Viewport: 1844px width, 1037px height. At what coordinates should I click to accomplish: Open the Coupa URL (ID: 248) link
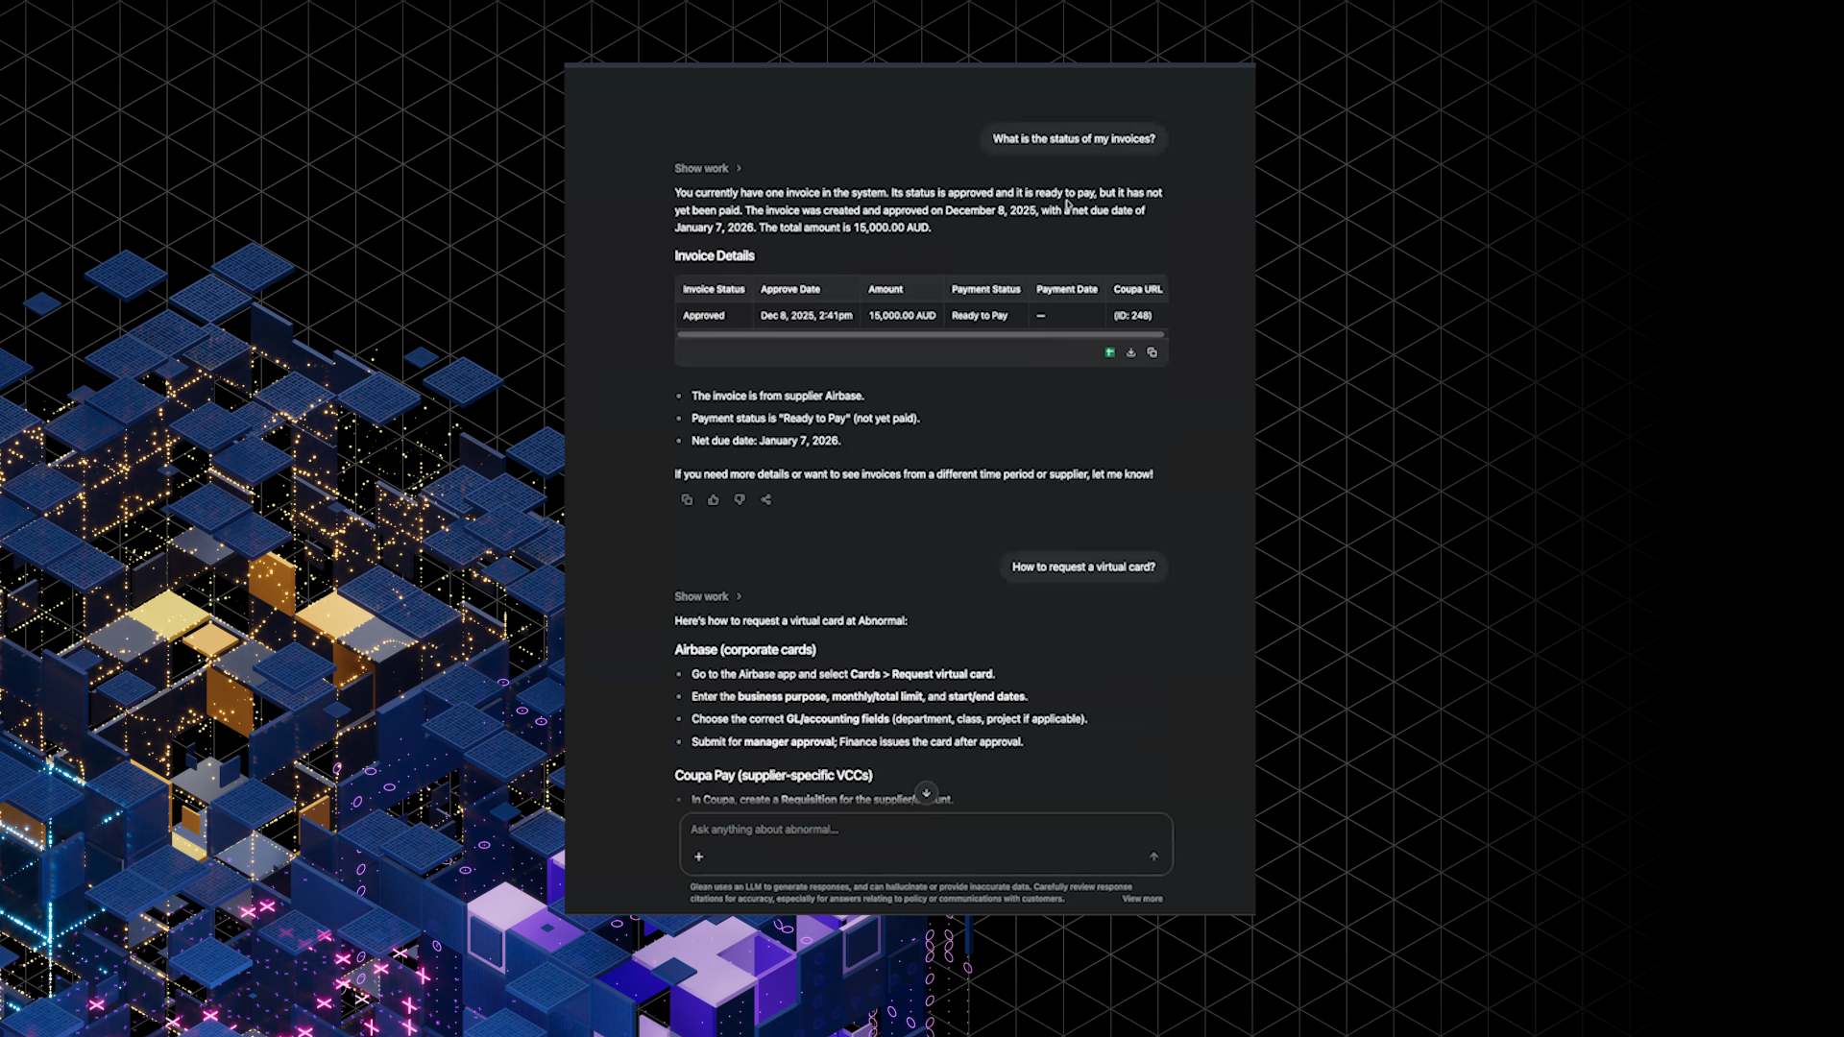(1132, 316)
